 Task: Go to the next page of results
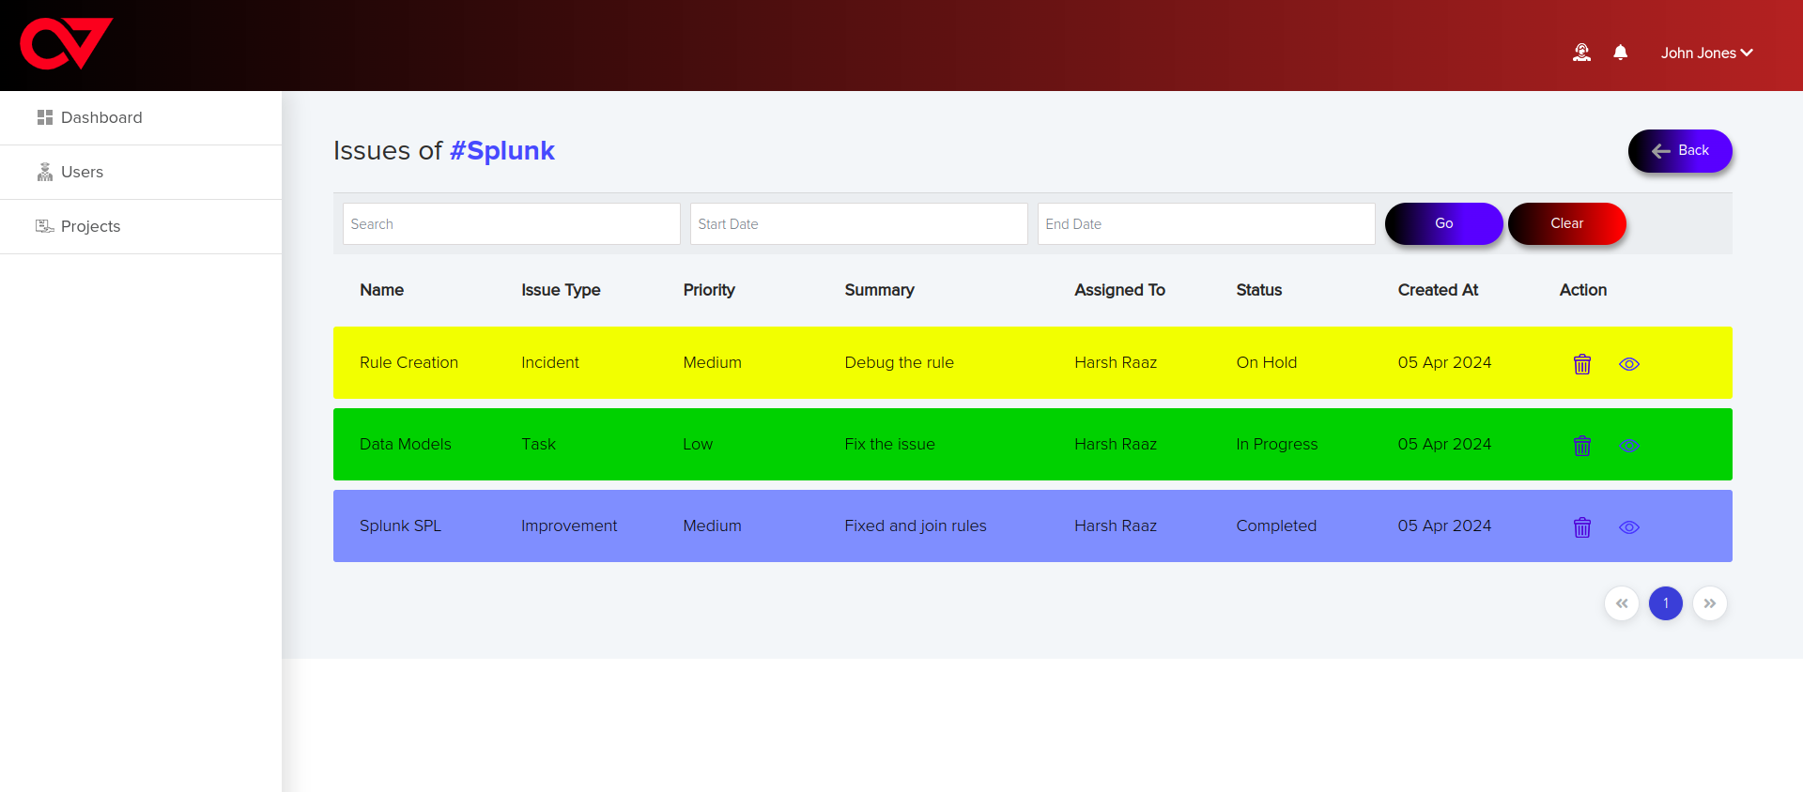tap(1710, 603)
